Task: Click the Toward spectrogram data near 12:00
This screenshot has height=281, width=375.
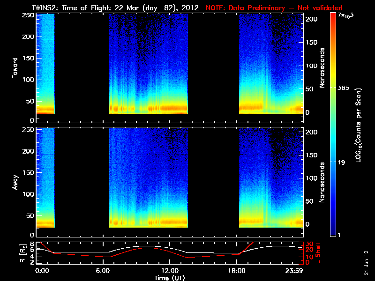Action: pyautogui.click(x=149, y=64)
